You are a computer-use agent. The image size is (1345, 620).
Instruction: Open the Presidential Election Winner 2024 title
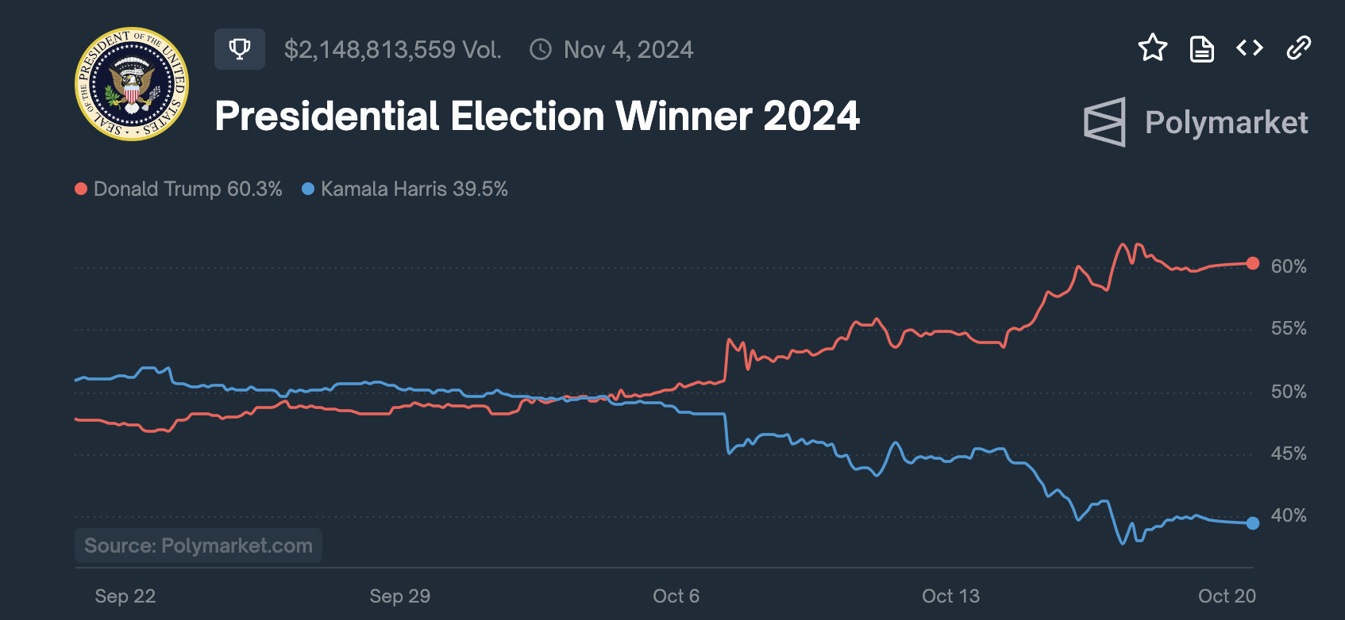click(x=537, y=117)
